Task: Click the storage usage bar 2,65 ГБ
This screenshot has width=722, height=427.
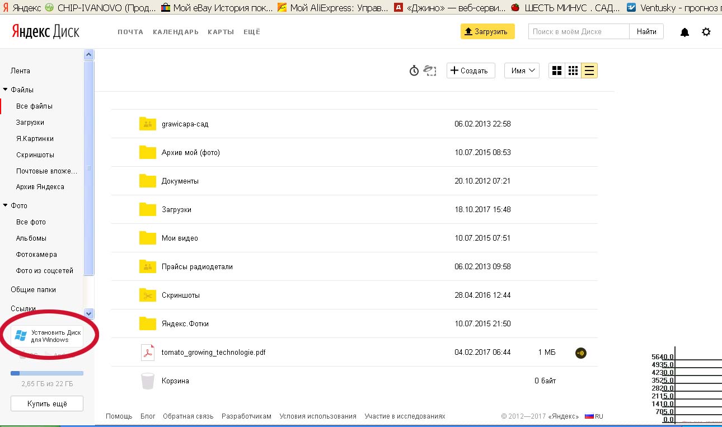Action: coord(47,373)
